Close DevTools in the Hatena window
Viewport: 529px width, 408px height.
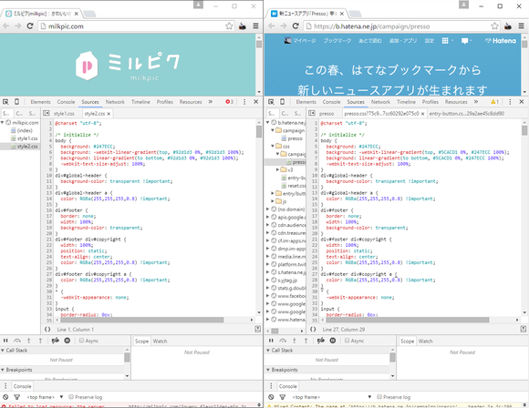coord(521,102)
